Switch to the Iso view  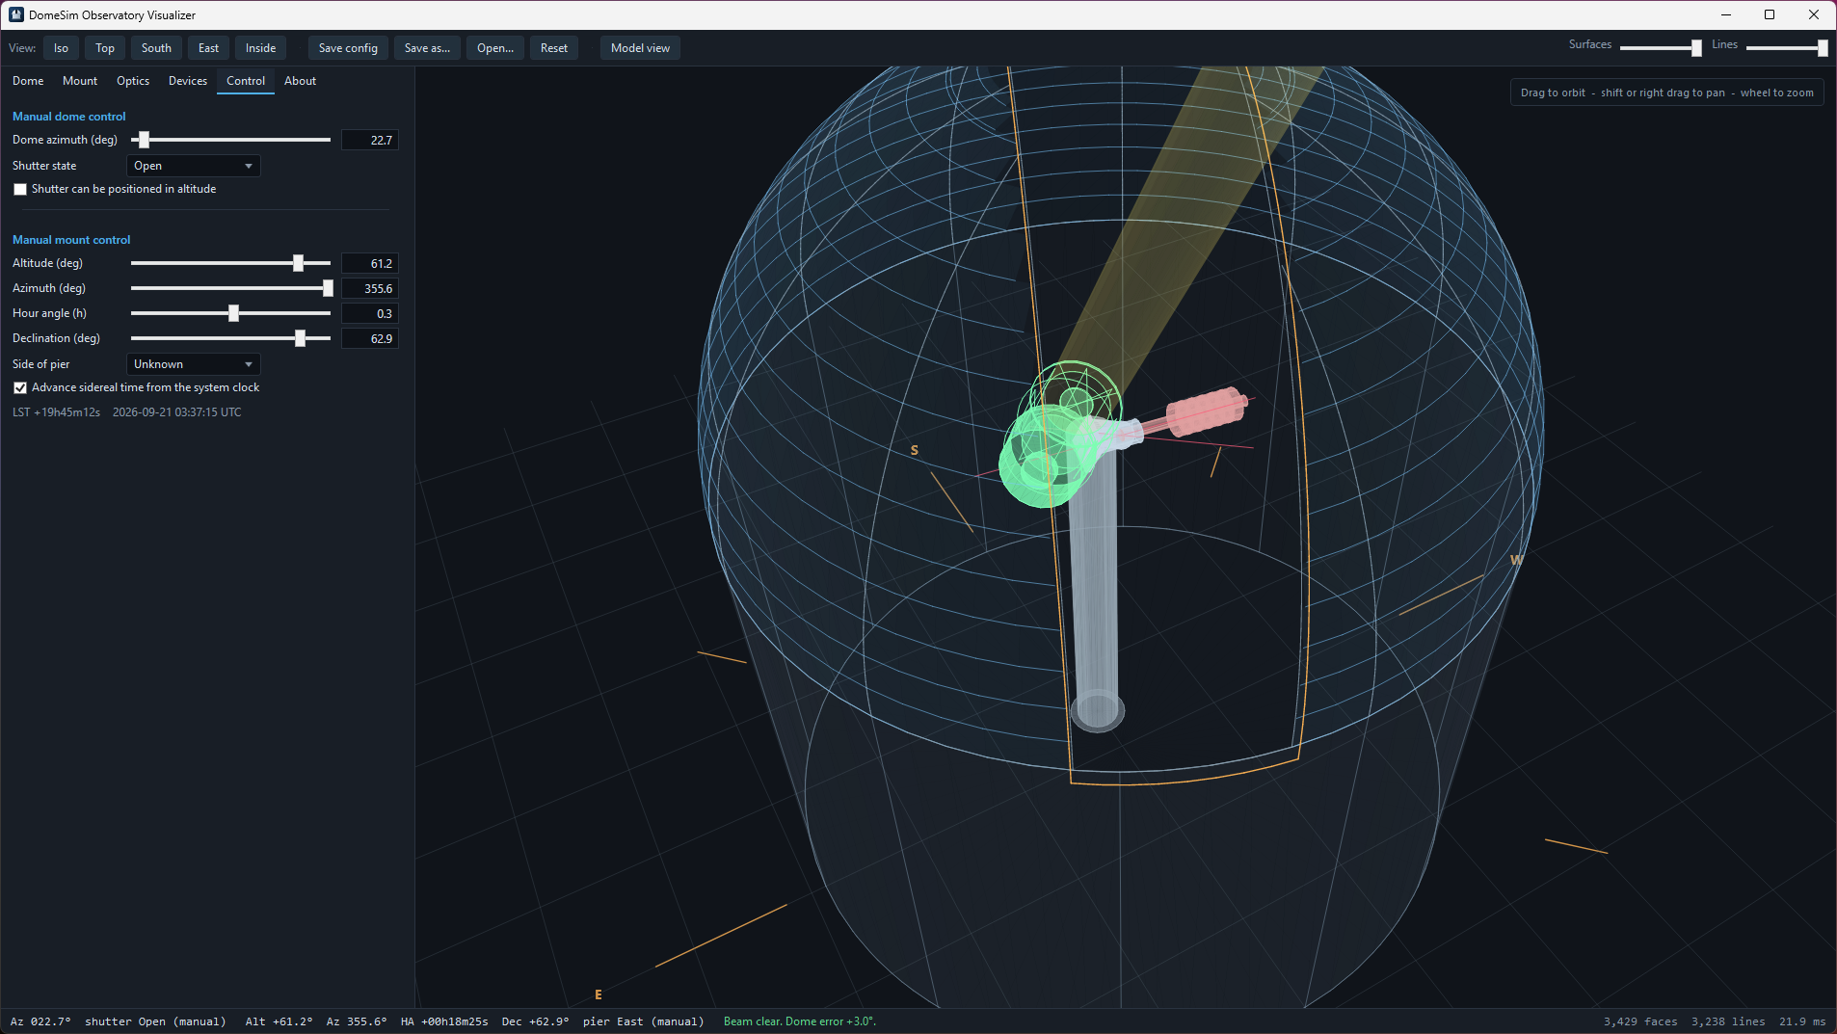point(61,48)
